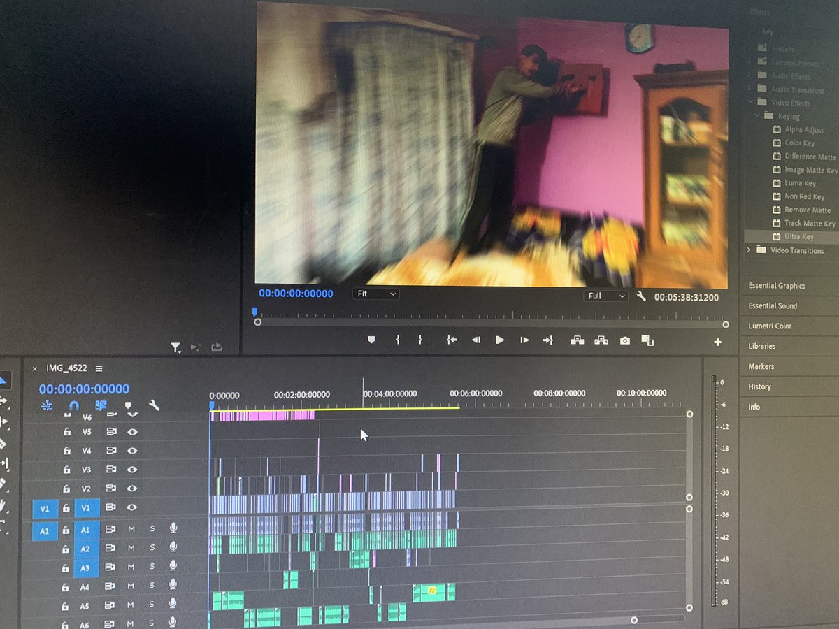This screenshot has height=629, width=839.
Task: Select the Ultra Key effect
Action: (x=797, y=236)
